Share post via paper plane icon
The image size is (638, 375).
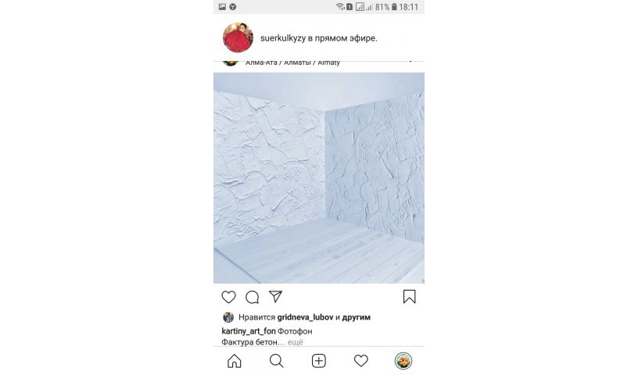[275, 297]
